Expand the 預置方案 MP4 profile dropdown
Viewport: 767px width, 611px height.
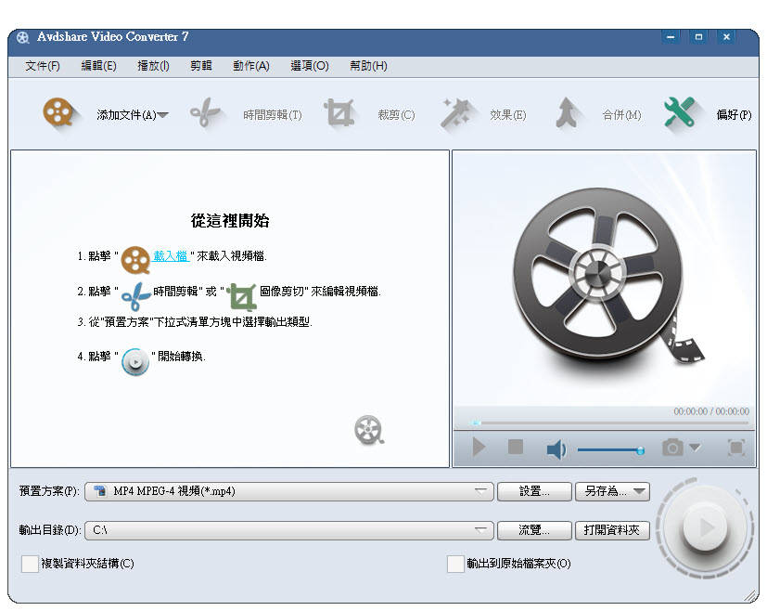pos(479,491)
